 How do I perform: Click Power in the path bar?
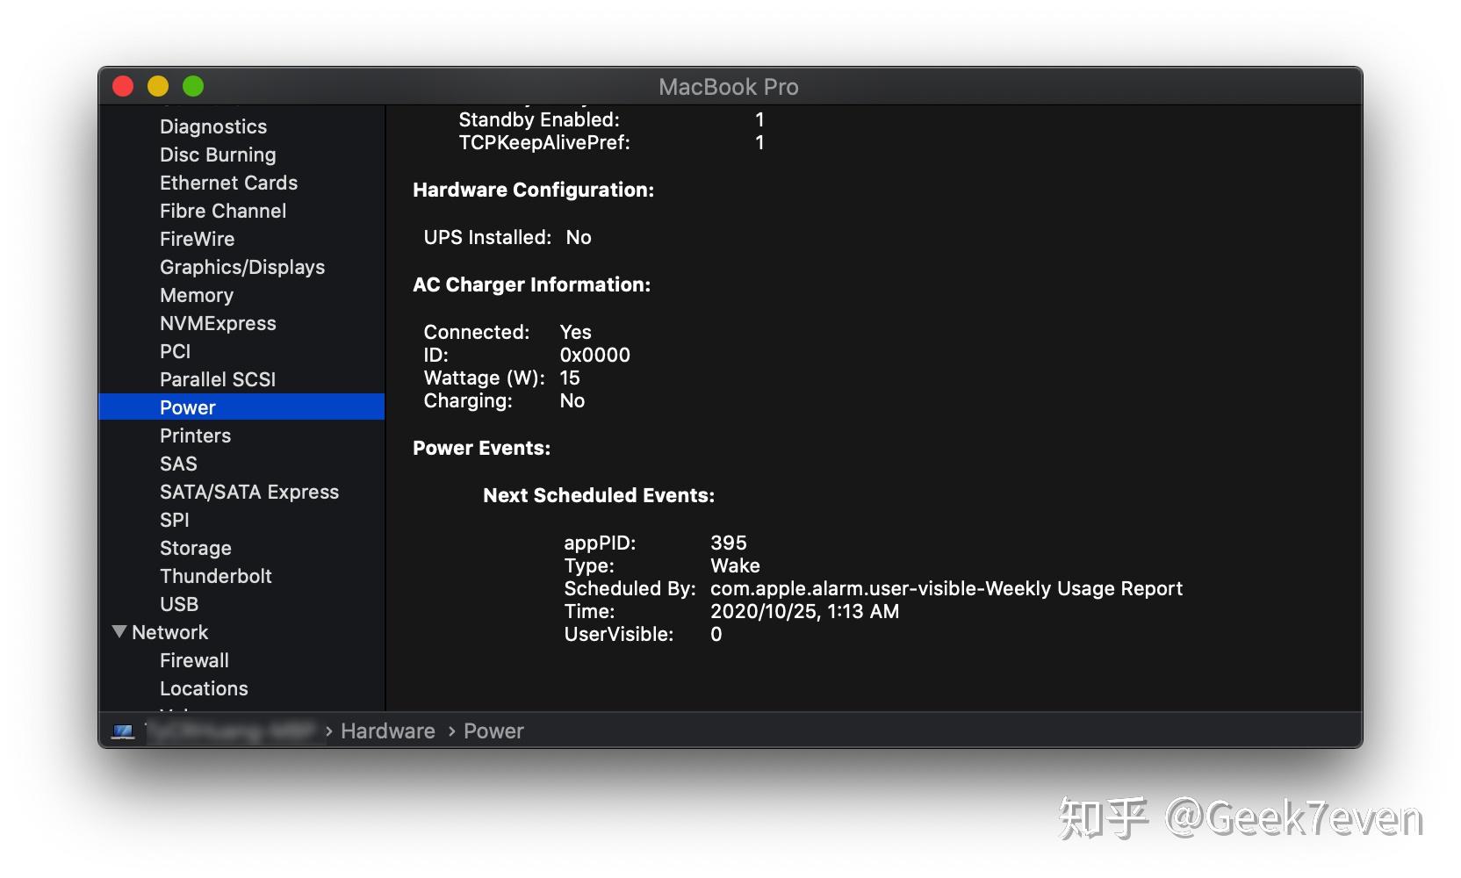(493, 731)
